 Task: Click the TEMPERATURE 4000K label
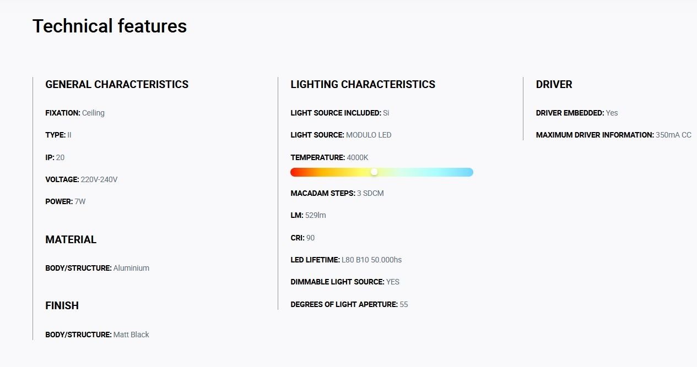(329, 157)
